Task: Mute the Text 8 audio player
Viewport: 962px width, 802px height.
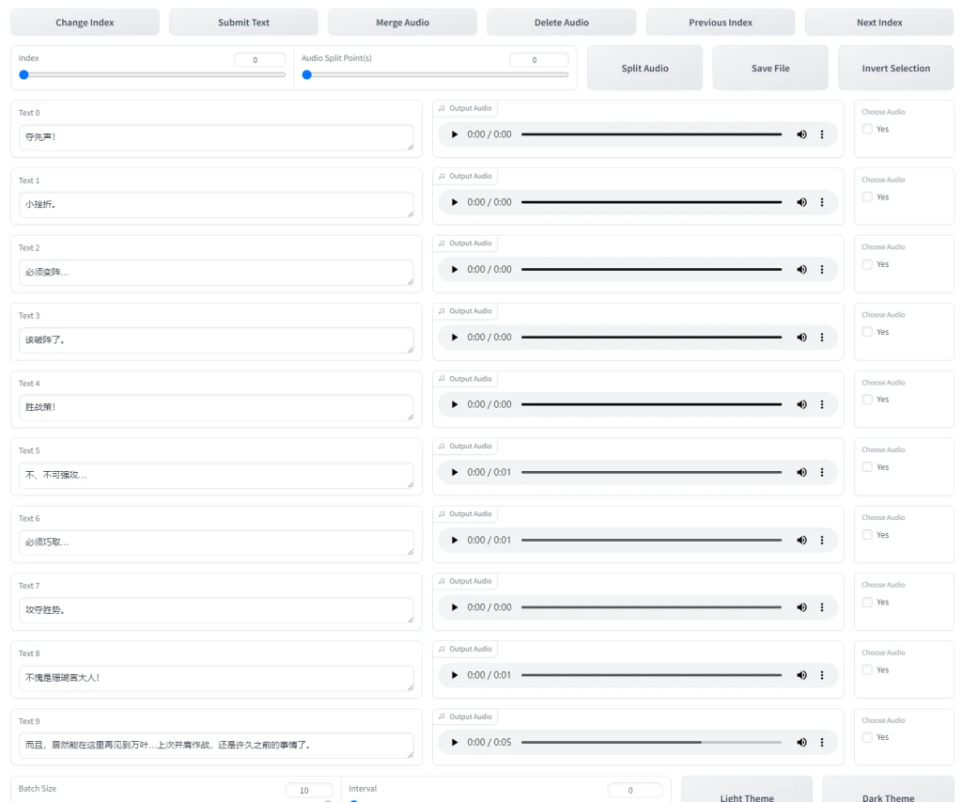Action: 802,675
